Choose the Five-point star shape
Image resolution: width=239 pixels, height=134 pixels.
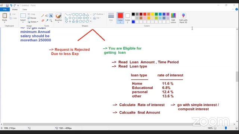[x=74, y=22]
